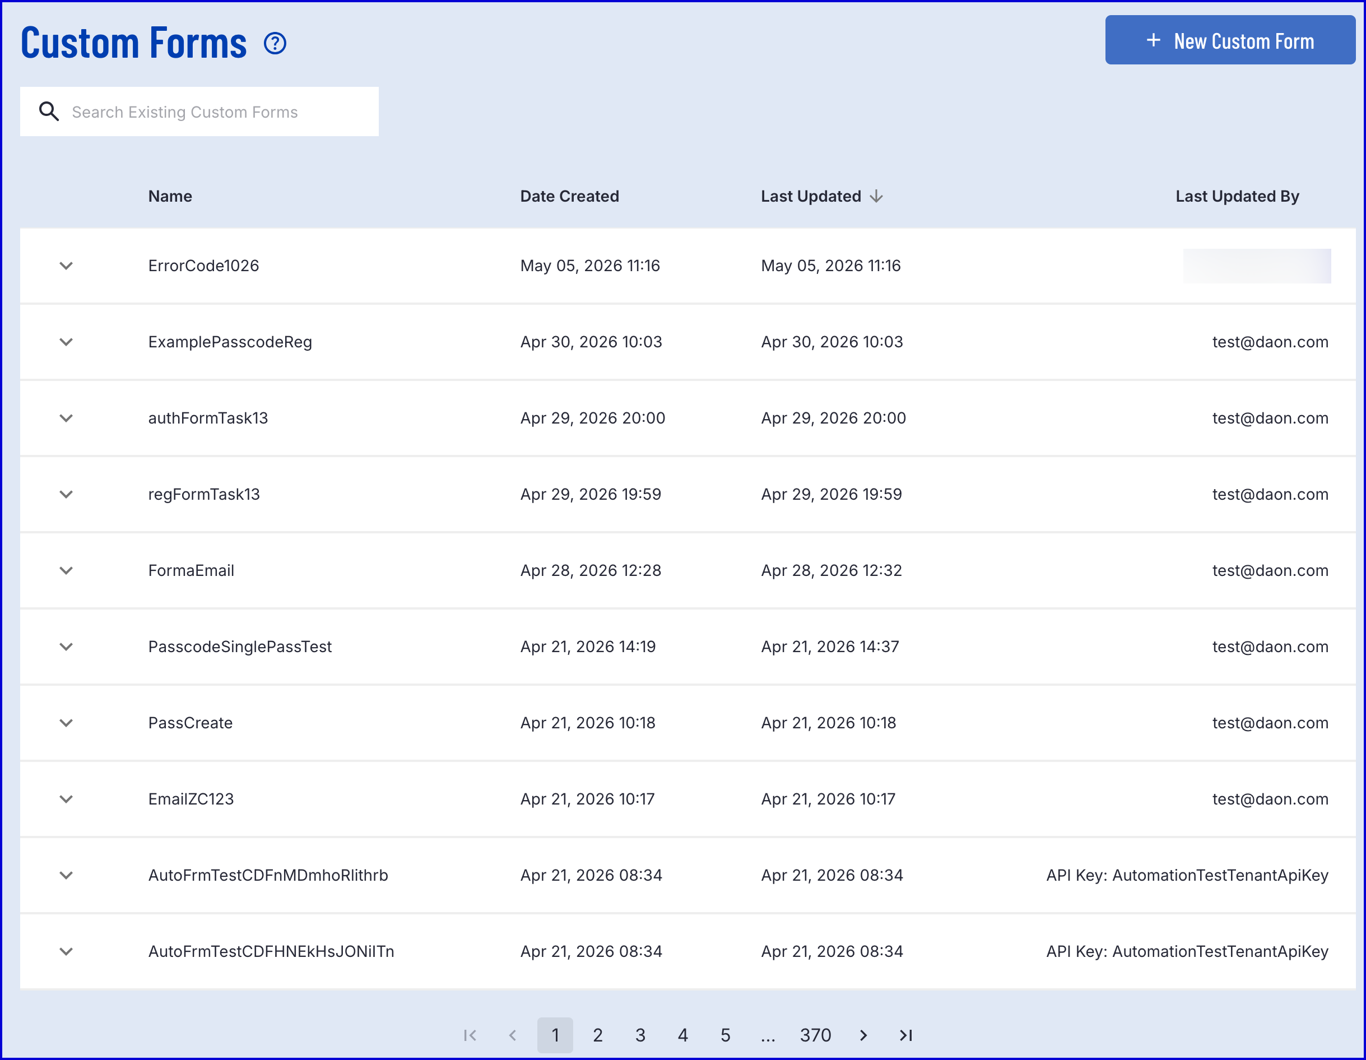Expand the regFormTask13 row
Image resolution: width=1366 pixels, height=1060 pixels.
coord(66,495)
